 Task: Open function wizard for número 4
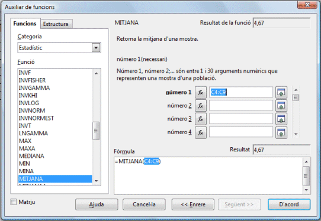click(x=201, y=132)
